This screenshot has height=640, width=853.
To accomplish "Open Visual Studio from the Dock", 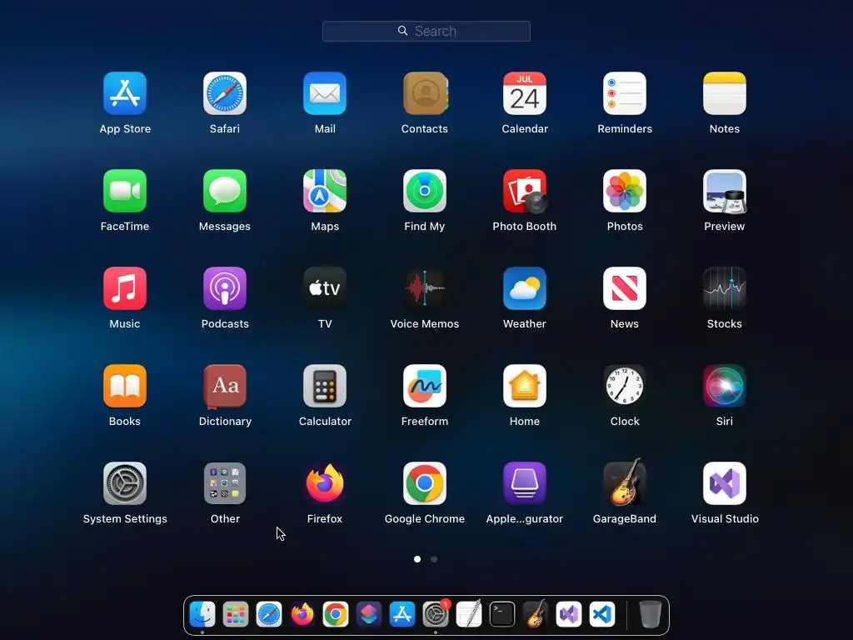I will click(569, 614).
